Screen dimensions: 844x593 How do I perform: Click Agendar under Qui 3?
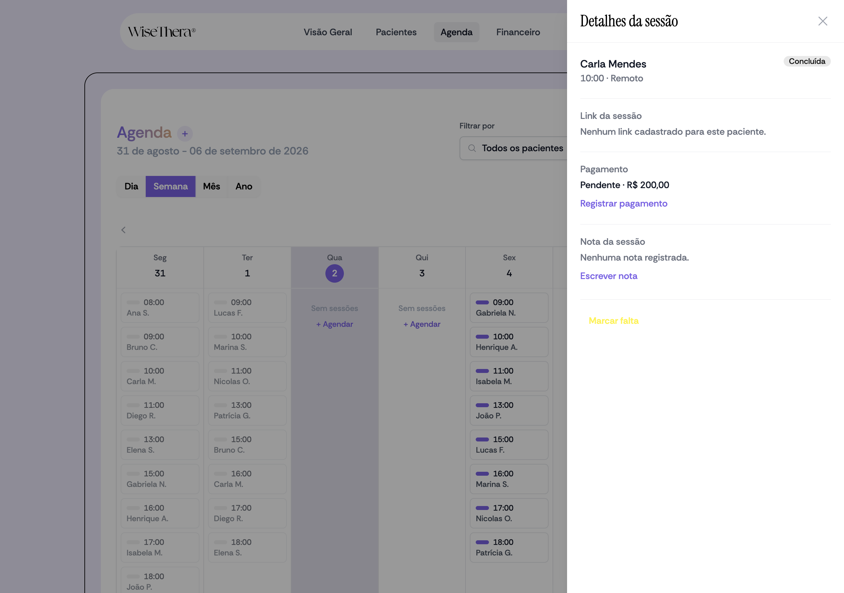[422, 324]
